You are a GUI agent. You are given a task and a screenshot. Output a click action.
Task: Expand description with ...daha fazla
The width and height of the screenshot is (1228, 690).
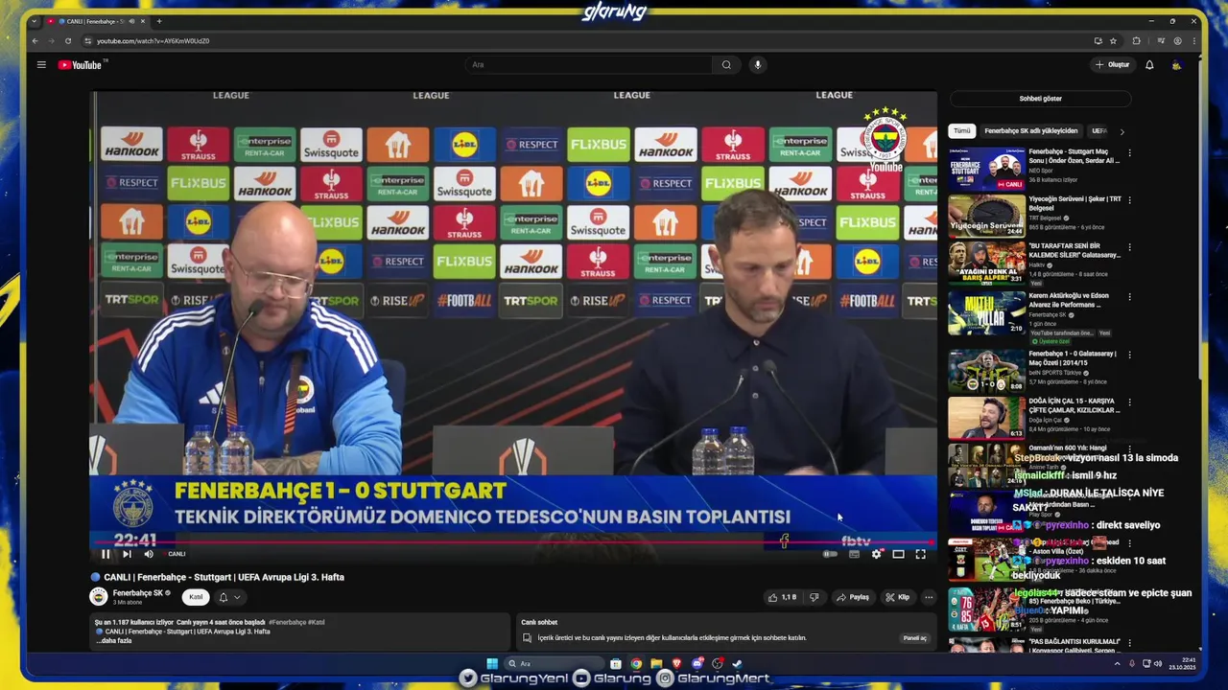tap(115, 641)
